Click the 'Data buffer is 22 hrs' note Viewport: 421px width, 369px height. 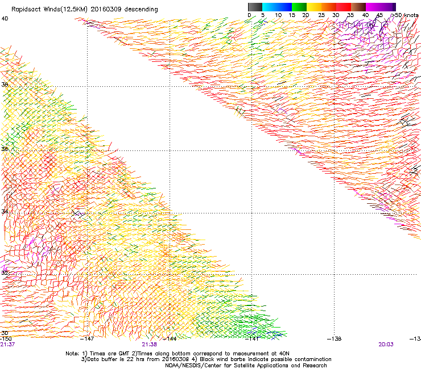tap(115, 359)
